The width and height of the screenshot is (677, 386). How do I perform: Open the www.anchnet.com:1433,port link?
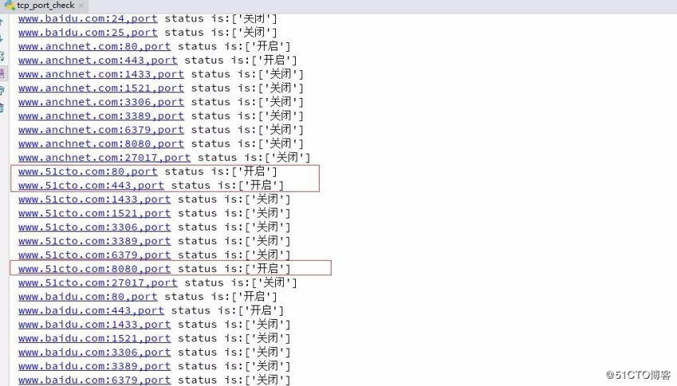[101, 74]
